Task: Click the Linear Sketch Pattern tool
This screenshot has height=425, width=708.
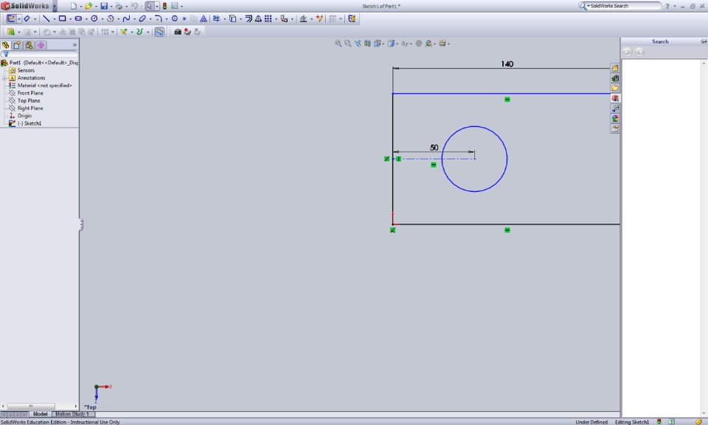Action: point(268,18)
